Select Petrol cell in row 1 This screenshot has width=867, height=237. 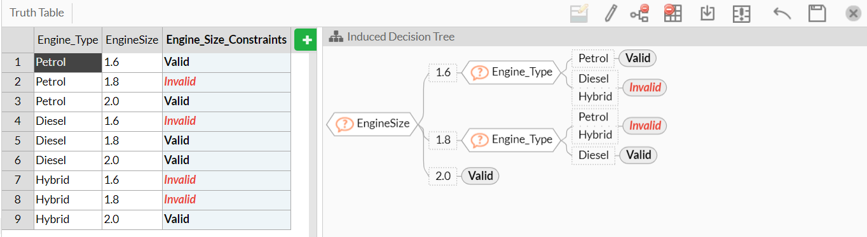pyautogui.click(x=68, y=62)
